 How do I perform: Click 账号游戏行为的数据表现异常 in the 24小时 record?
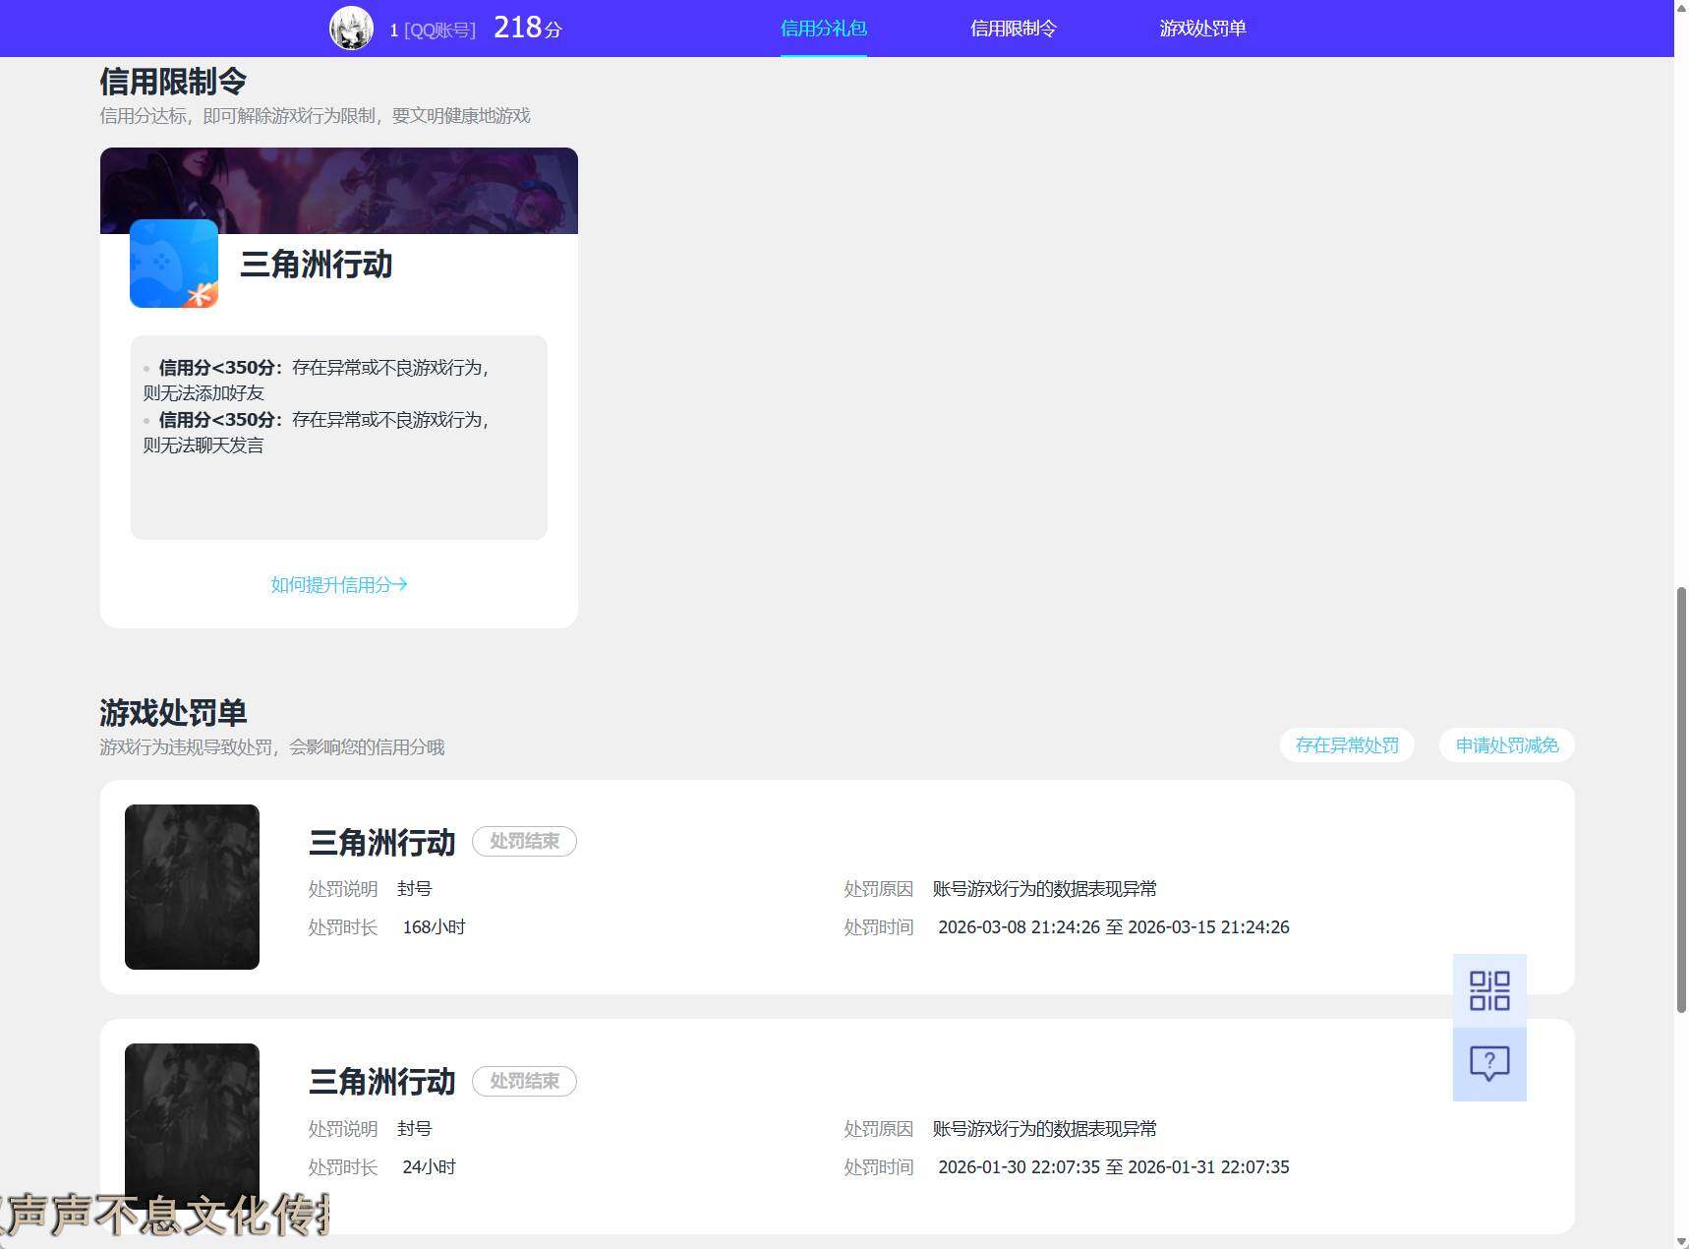coord(1045,1128)
